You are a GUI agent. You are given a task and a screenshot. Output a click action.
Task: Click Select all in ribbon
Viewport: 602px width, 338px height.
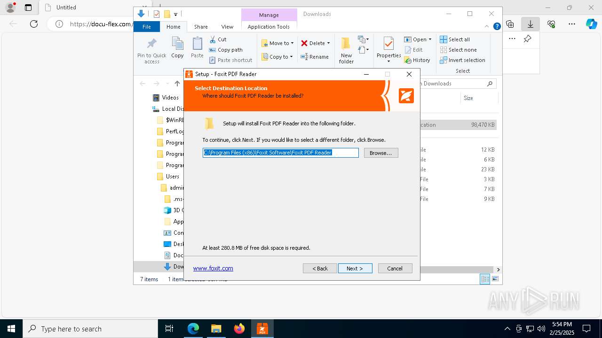[x=455, y=39]
